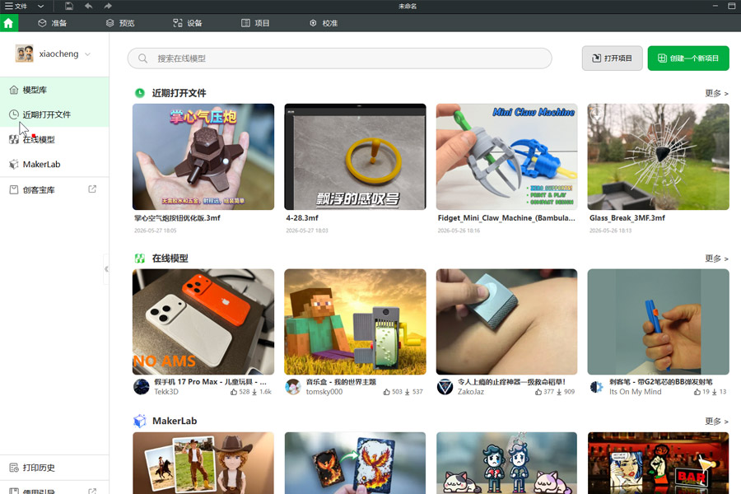Click 更多 for 近期打开文件 section
Screen dimensions: 741x494
click(716, 93)
